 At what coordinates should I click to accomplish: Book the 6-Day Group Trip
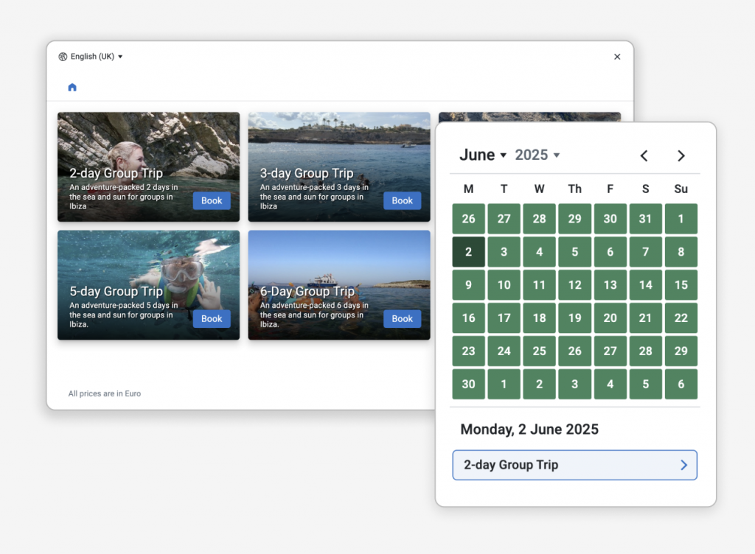tap(402, 319)
